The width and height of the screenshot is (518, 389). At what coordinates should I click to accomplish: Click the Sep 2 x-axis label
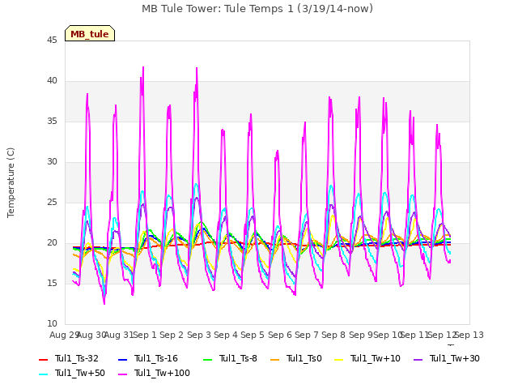click(172, 335)
